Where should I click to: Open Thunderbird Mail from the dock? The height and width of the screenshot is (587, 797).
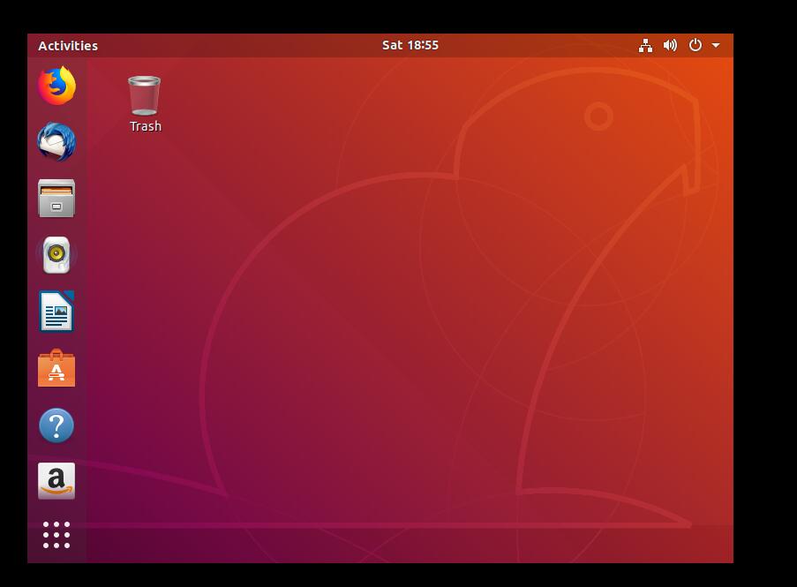click(56, 142)
